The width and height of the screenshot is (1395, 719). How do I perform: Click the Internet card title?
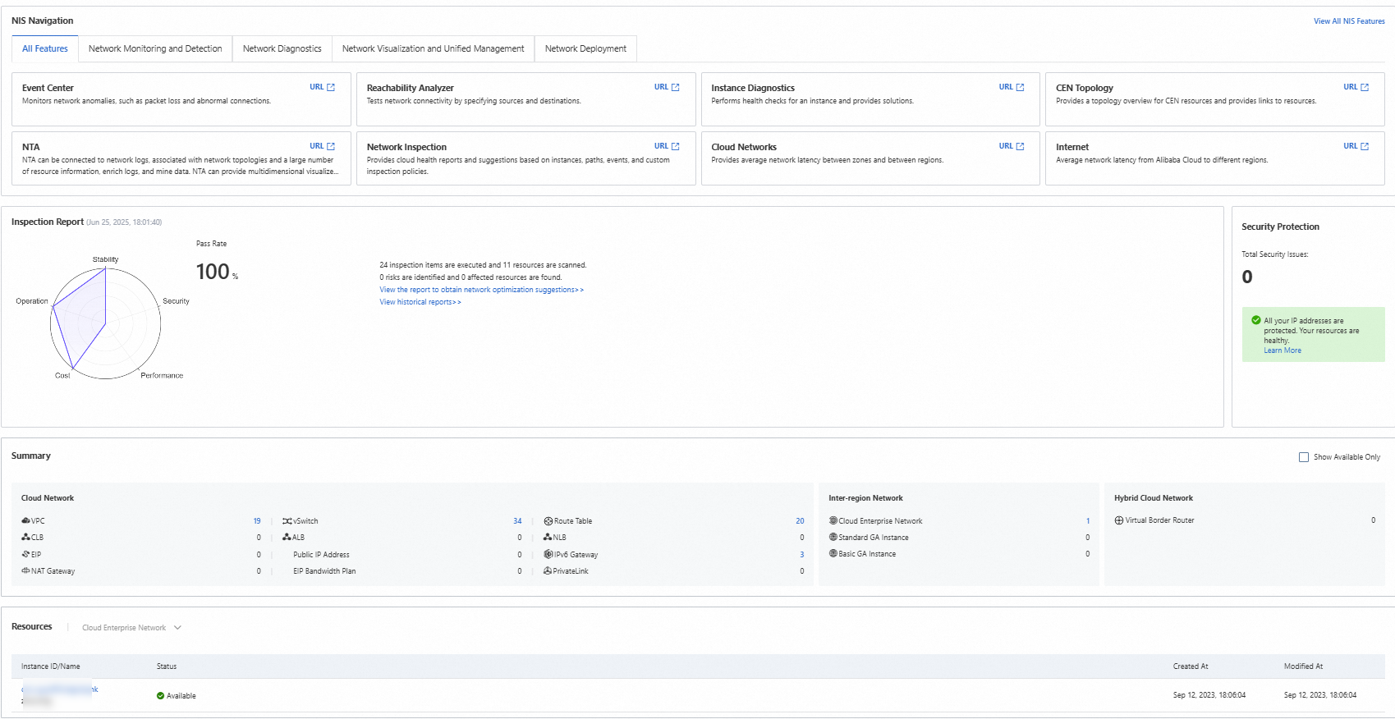tap(1072, 147)
